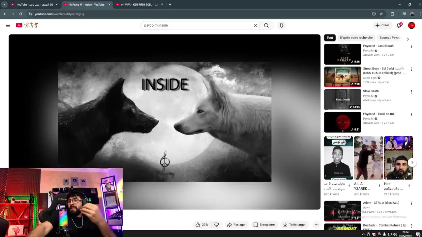Viewport: 422px width, 237px height.
Task: Open Last Breath video thumbnail
Action: [343, 54]
